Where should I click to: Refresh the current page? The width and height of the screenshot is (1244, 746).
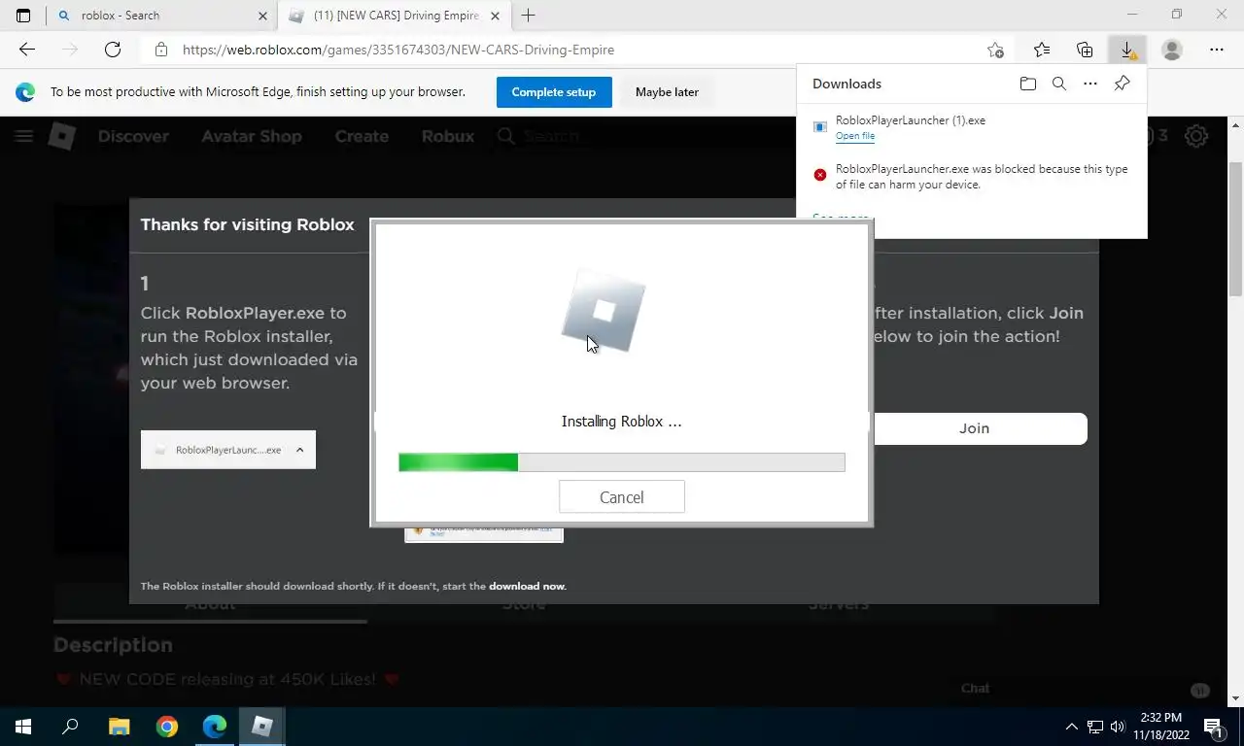pos(113,50)
